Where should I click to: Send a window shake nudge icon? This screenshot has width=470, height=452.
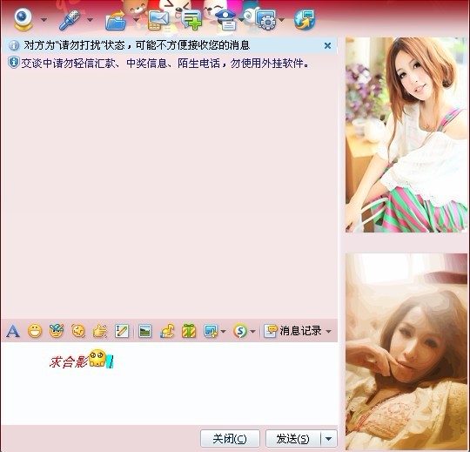click(78, 331)
